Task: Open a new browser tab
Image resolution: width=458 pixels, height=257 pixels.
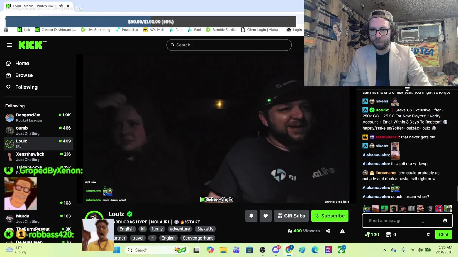Action: pyautogui.click(x=79, y=6)
